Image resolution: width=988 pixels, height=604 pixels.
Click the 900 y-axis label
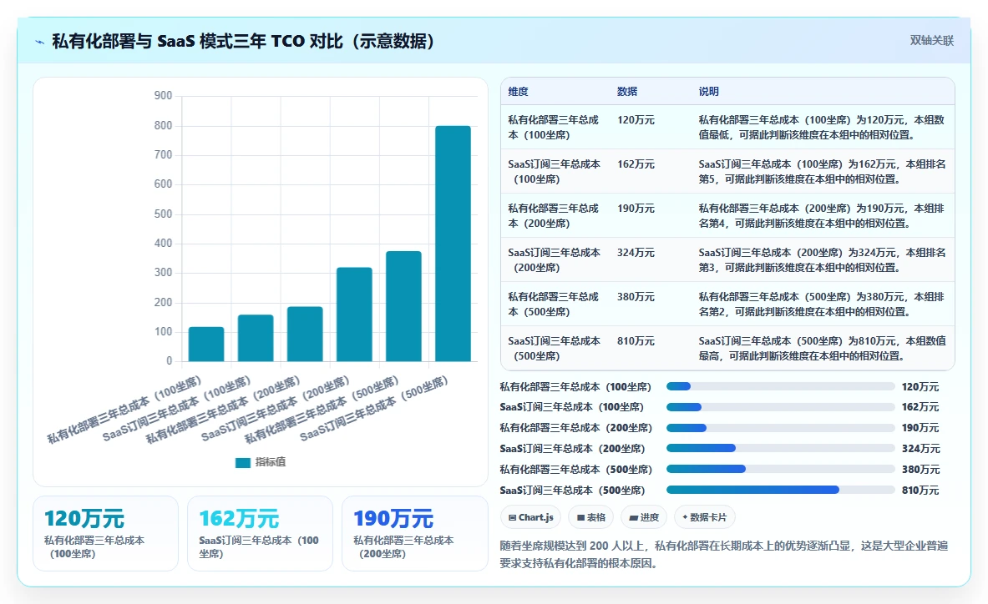coord(163,96)
